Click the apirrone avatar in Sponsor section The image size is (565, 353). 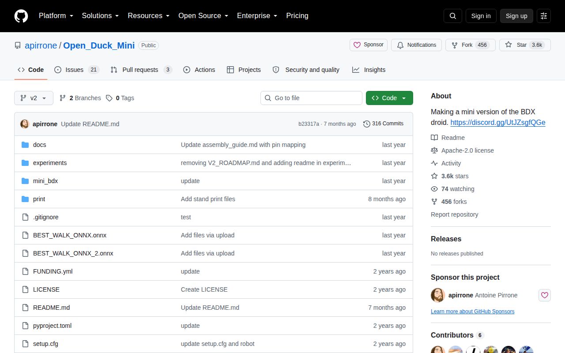pyautogui.click(x=438, y=295)
